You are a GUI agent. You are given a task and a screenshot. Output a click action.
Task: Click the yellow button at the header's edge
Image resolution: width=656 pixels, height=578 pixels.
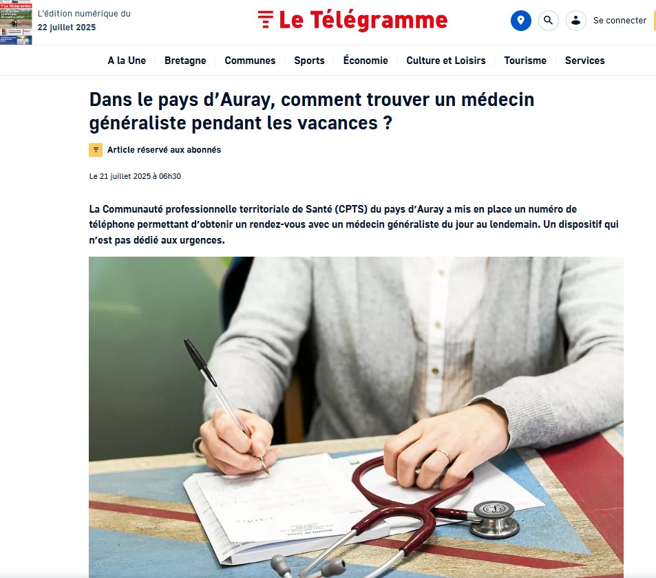[x=655, y=21]
